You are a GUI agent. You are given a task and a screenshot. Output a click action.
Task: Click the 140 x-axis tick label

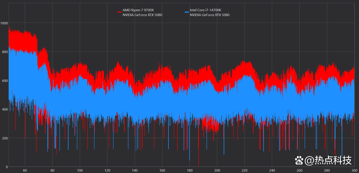point(135,170)
